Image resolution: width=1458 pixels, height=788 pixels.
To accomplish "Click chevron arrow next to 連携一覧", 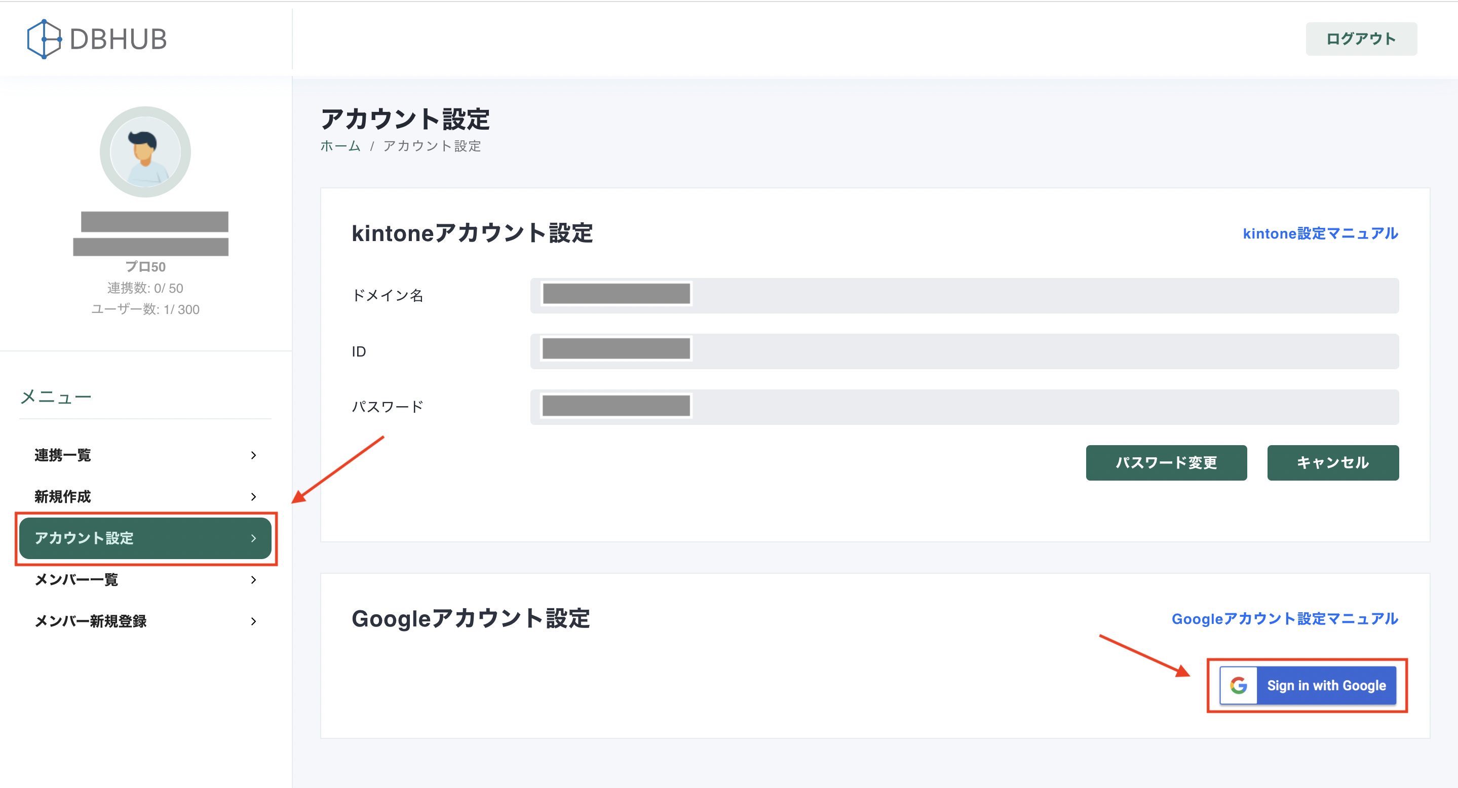I will (254, 455).
